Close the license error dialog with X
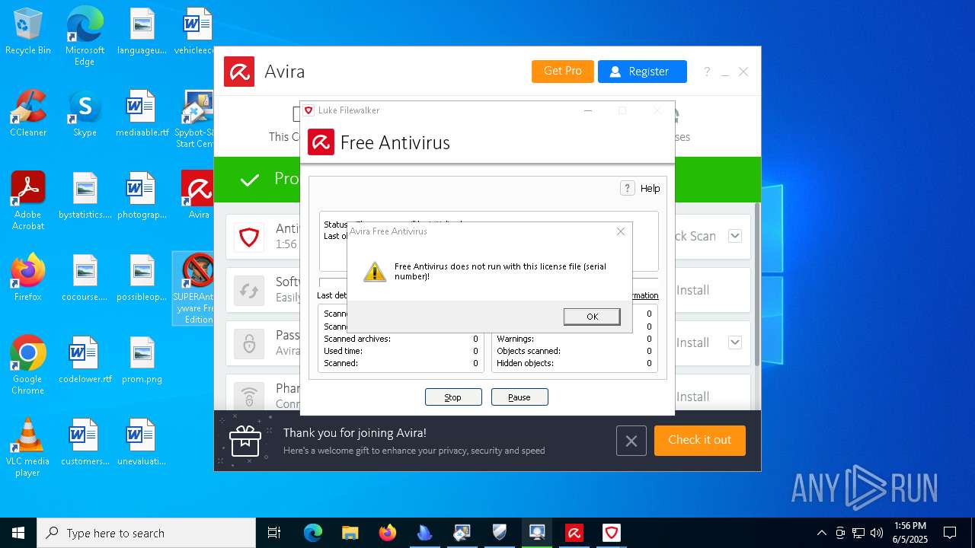 pyautogui.click(x=620, y=231)
